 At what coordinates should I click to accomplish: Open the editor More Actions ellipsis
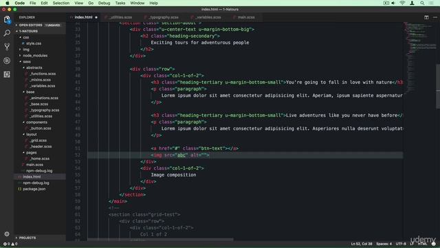click(x=435, y=17)
